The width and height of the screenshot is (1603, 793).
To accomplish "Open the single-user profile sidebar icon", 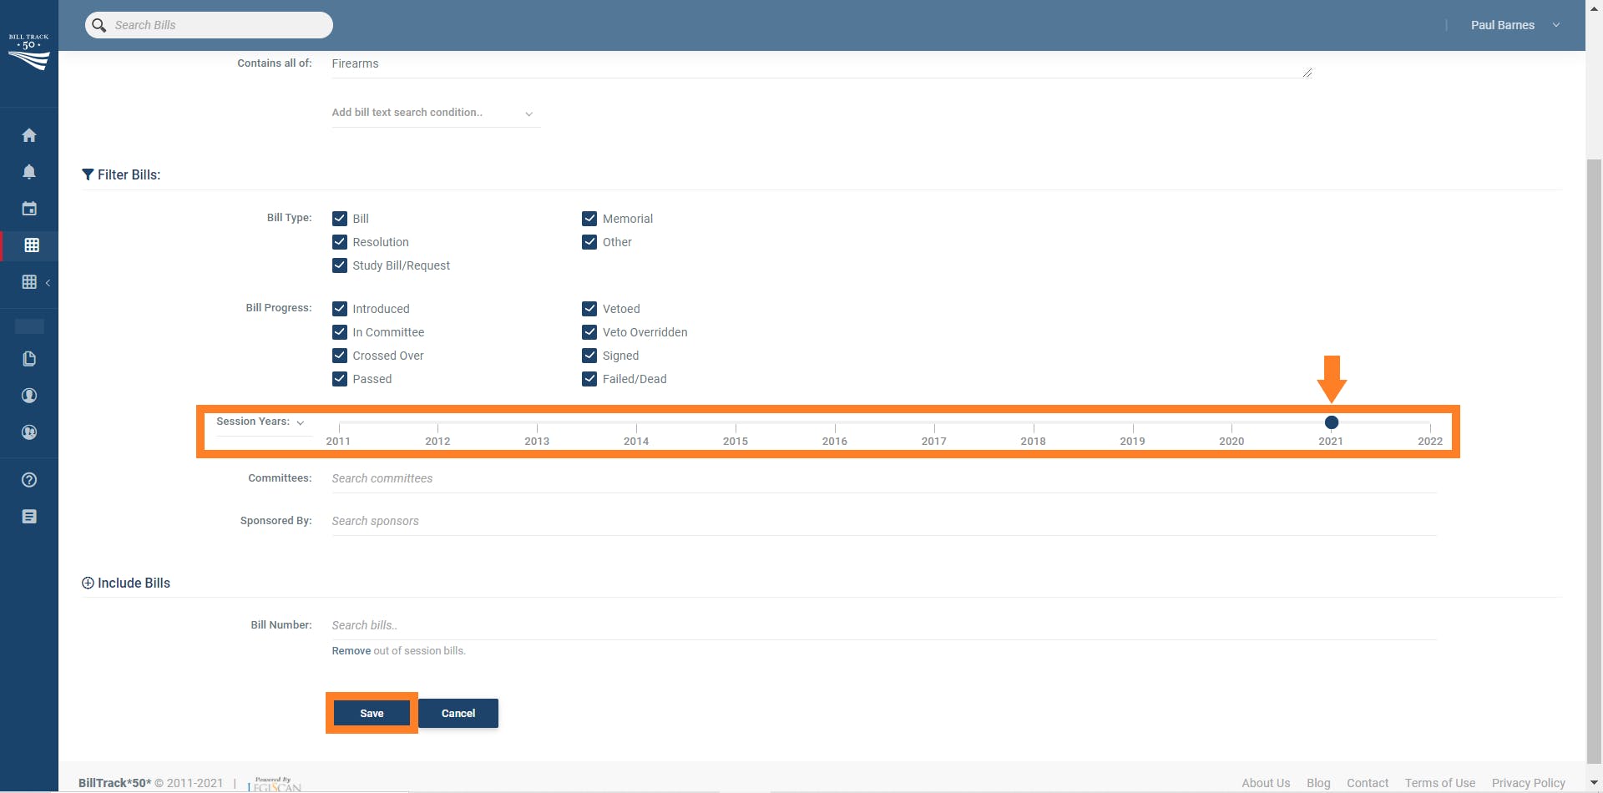I will coord(29,396).
